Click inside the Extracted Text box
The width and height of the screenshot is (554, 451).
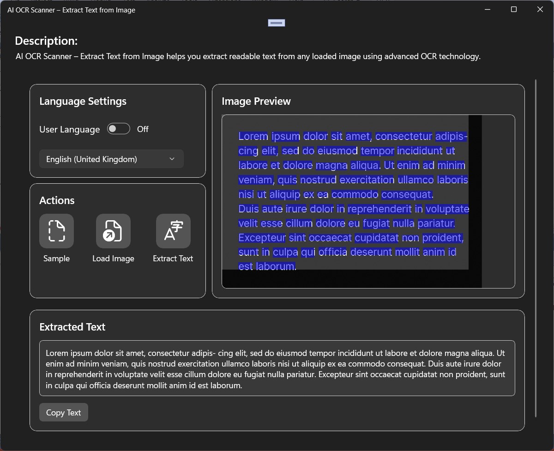pos(277,368)
